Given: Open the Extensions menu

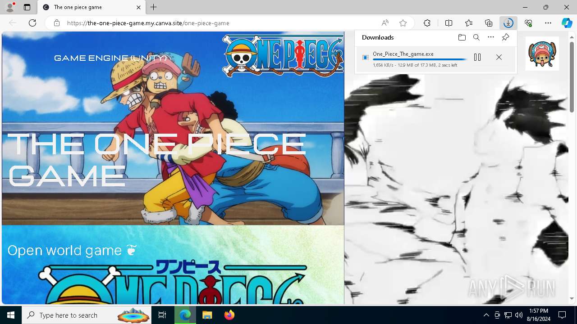Looking at the screenshot, I should (427, 23).
